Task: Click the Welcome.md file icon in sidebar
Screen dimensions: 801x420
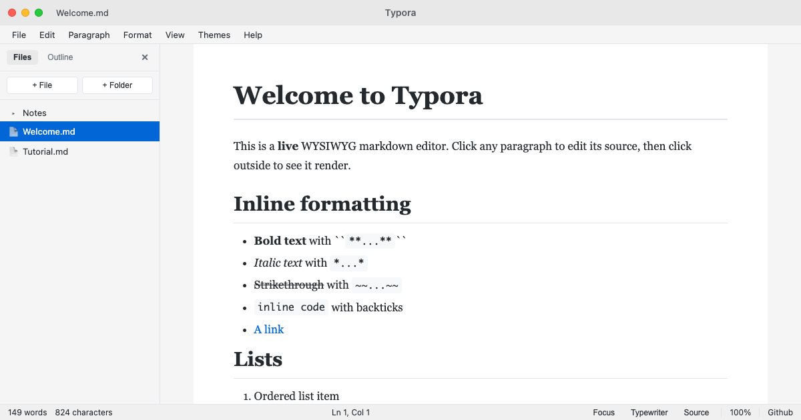Action: (13, 132)
